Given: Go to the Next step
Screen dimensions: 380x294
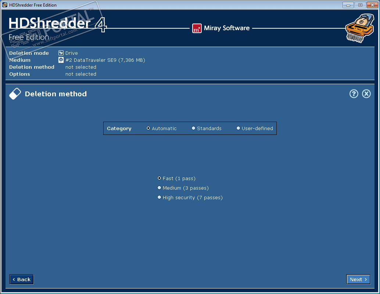Looking at the screenshot, I should tap(358, 279).
